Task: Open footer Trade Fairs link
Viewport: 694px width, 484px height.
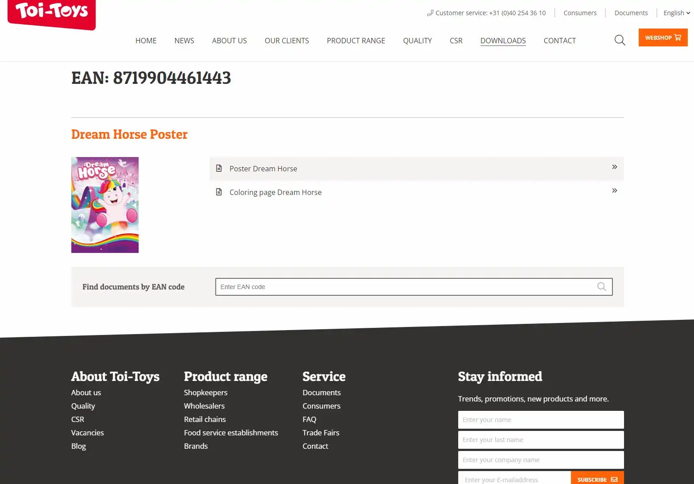Action: (321, 433)
